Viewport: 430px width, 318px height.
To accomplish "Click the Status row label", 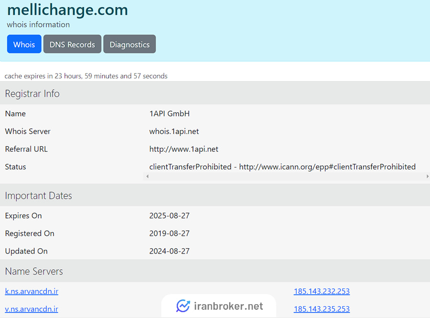I will tap(15, 167).
